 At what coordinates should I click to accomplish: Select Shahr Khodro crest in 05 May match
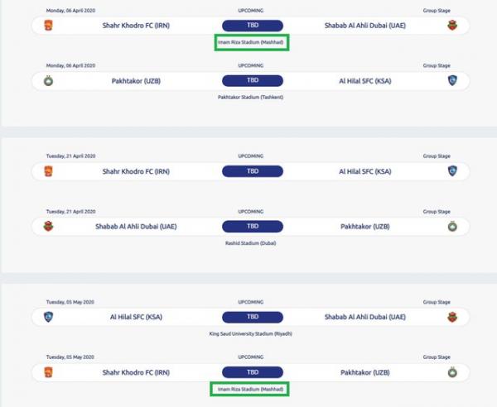[46, 371]
